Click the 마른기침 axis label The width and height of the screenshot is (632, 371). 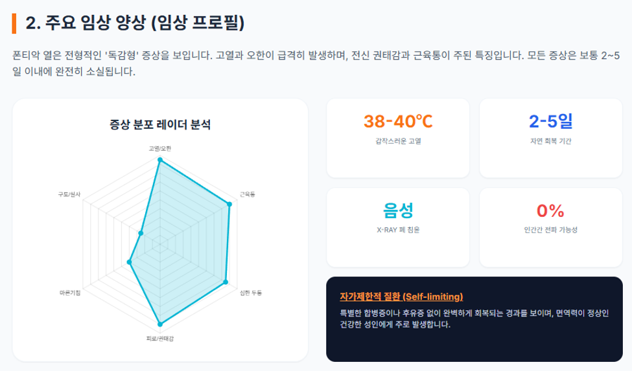pyautogui.click(x=70, y=293)
